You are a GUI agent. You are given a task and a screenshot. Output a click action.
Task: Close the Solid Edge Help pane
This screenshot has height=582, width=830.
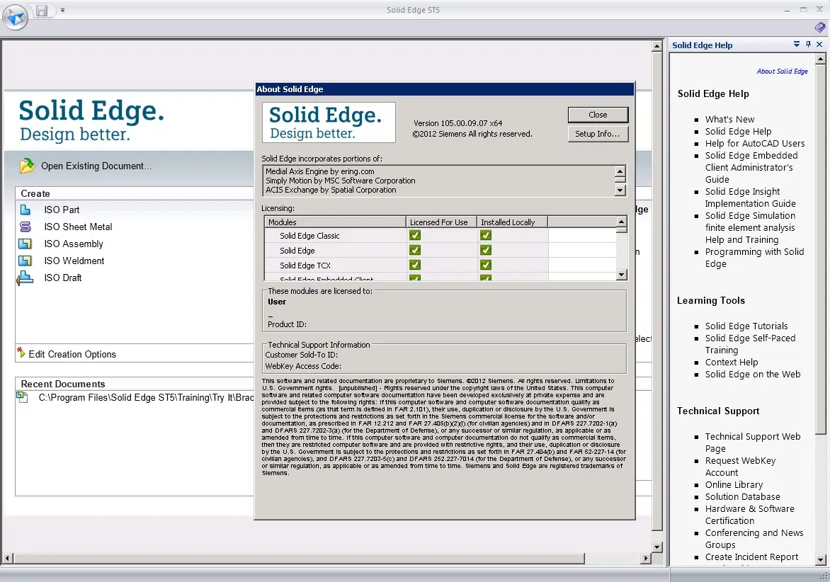pyautogui.click(x=819, y=45)
